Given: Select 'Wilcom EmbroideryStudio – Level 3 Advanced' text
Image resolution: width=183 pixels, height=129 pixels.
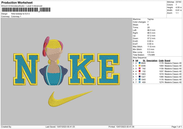Looking at the screenshot, I should (x=22, y=6).
